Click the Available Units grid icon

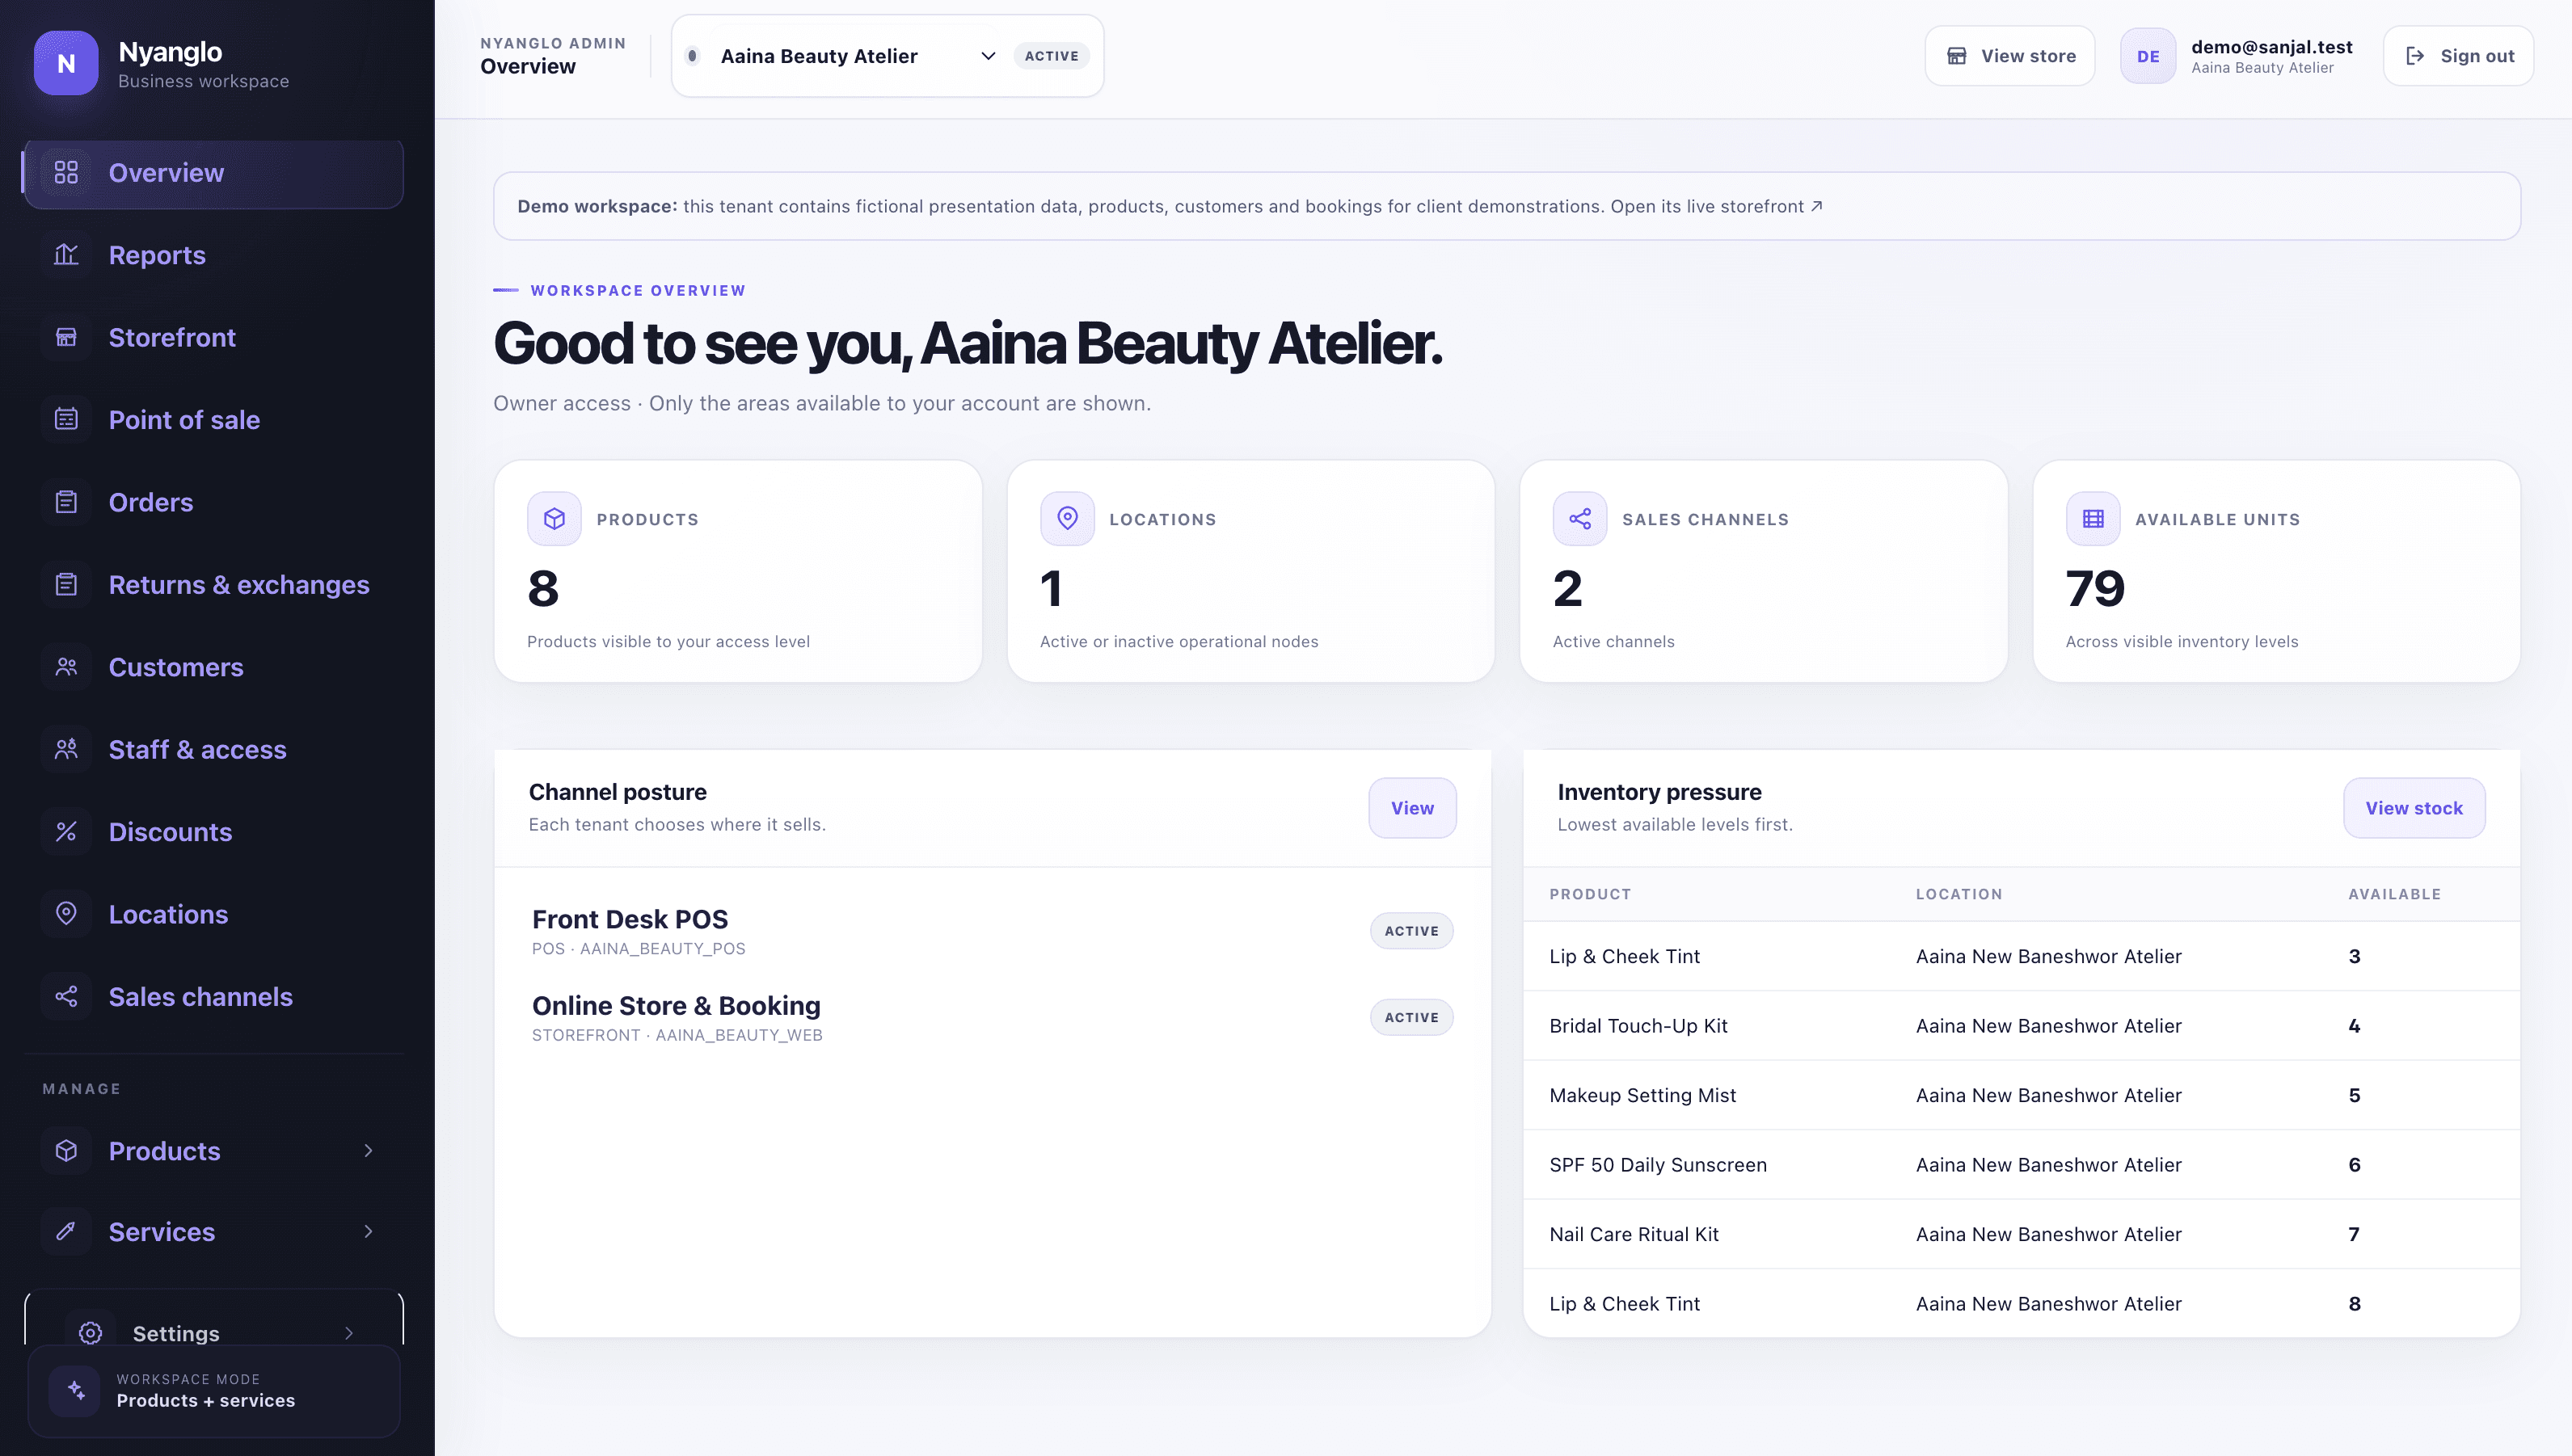pyautogui.click(x=2093, y=519)
